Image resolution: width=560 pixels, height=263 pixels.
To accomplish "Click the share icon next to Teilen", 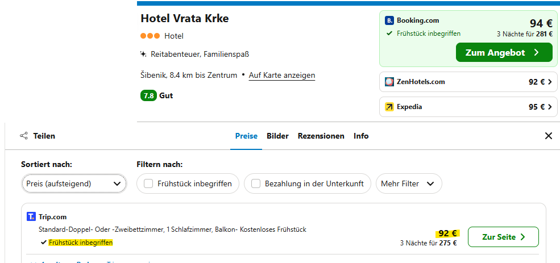I will [24, 136].
